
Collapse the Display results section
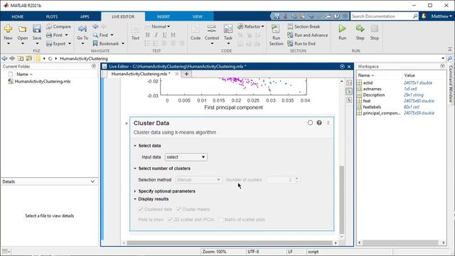pyautogui.click(x=135, y=199)
